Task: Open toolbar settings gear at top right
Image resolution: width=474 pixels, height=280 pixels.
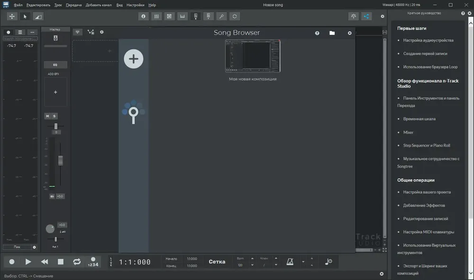Action: pyautogui.click(x=383, y=16)
